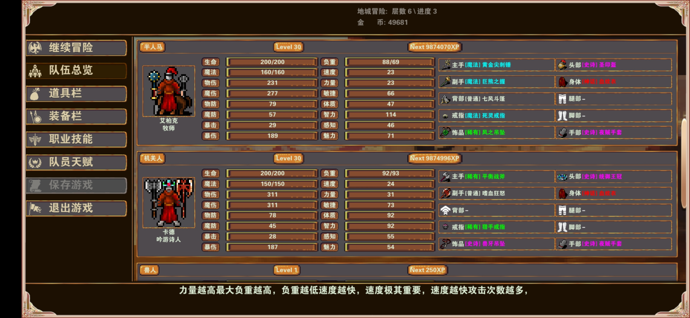Click the money bag icon on 道具栏
The height and width of the screenshot is (318, 690).
point(35,94)
